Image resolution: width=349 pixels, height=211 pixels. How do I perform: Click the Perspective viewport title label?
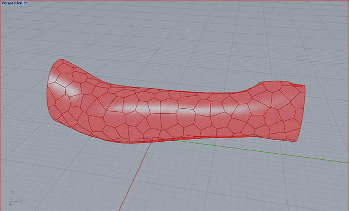(12, 3)
